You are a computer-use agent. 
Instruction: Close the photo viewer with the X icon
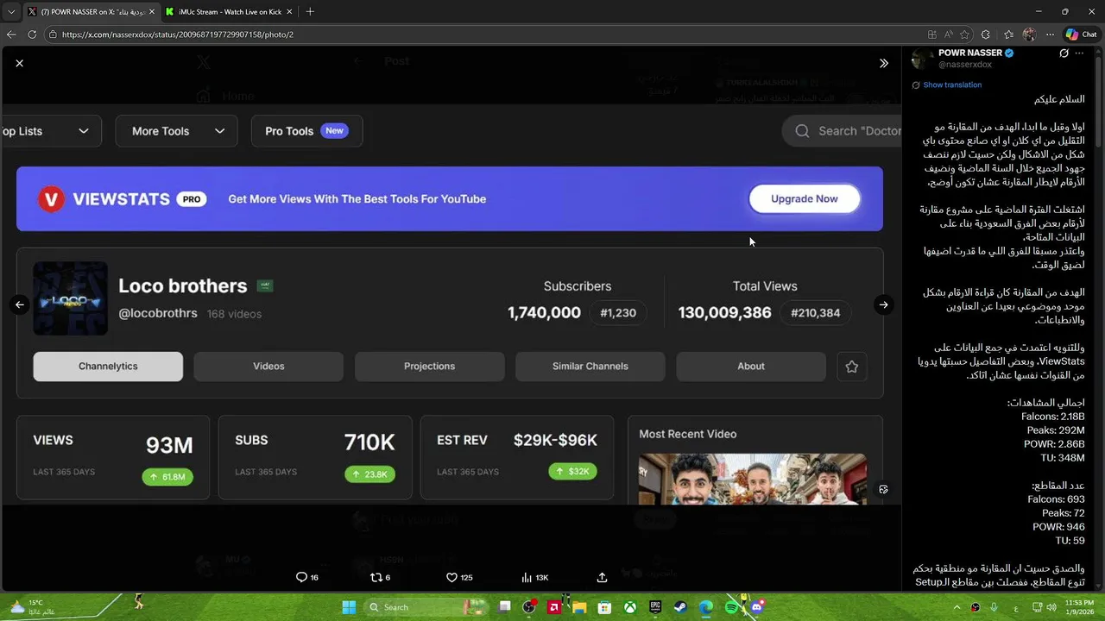pos(19,63)
